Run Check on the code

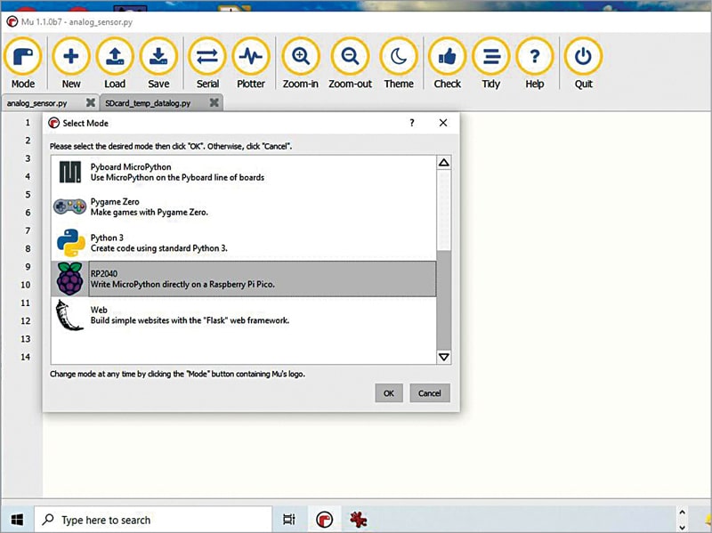[x=447, y=58]
